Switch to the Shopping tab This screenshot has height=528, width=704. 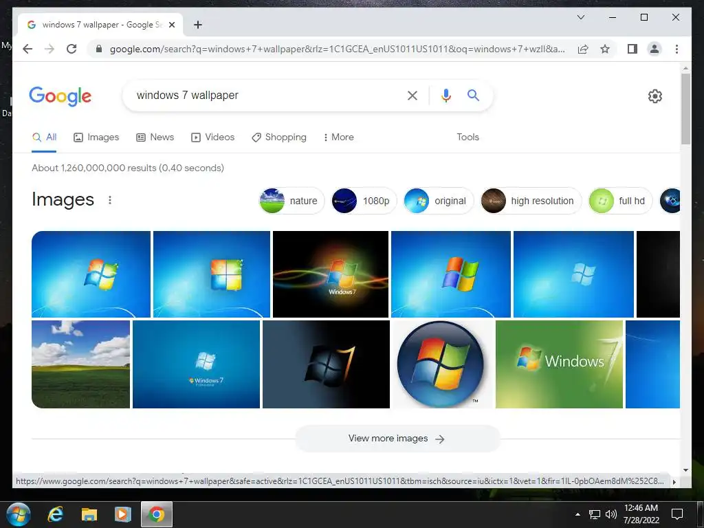point(279,137)
